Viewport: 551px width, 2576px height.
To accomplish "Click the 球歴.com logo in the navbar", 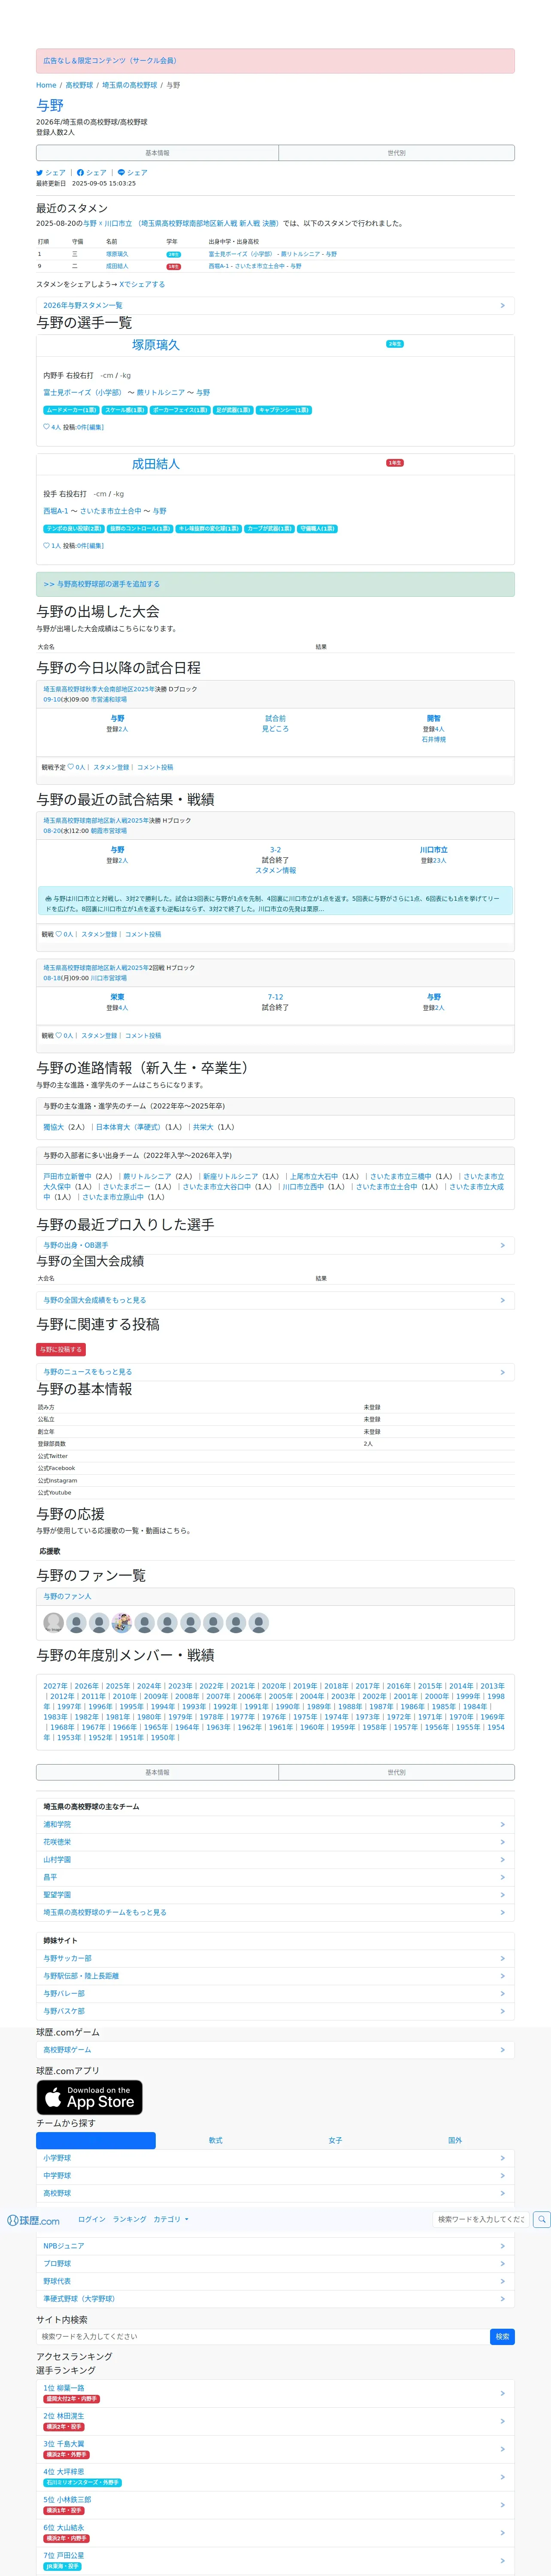I will (x=34, y=2220).
